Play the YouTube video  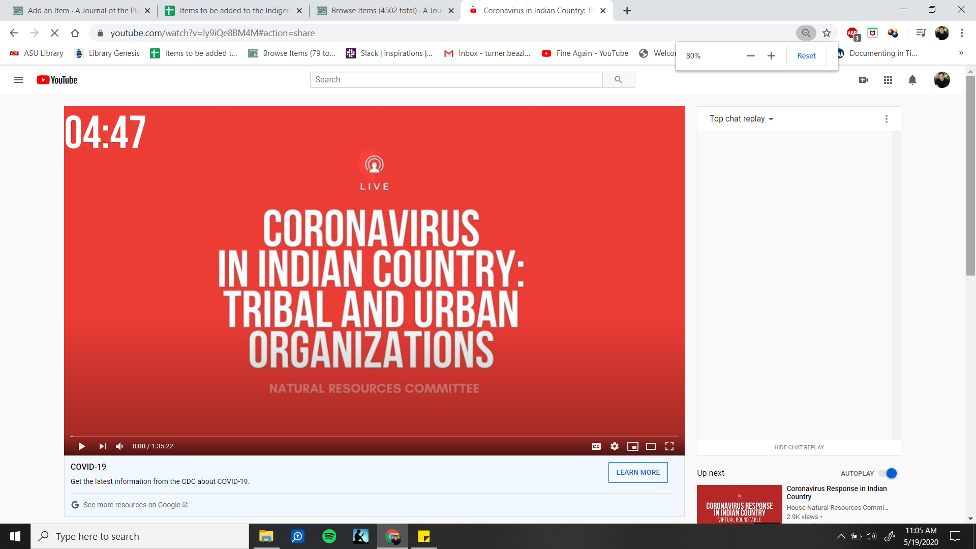click(81, 446)
